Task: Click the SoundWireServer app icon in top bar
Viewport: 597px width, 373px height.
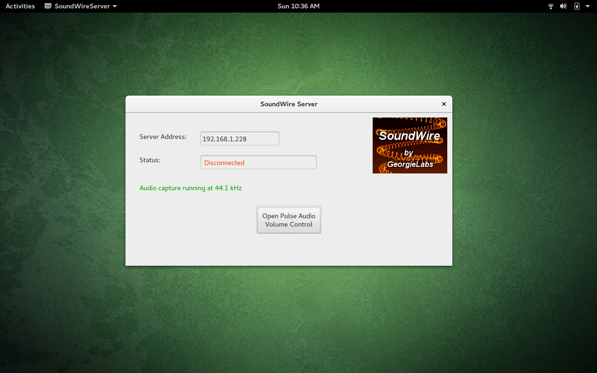Action: 48,6
